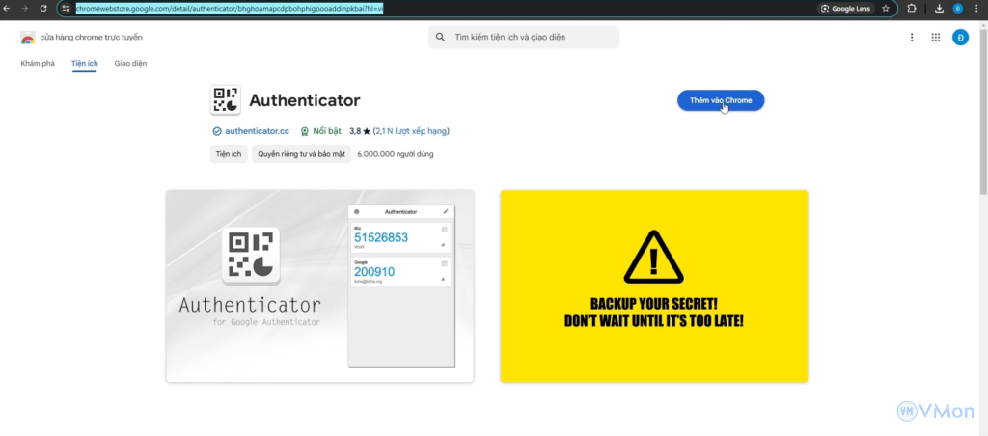
Task: Switch to the Khám phá tab
Action: [38, 64]
